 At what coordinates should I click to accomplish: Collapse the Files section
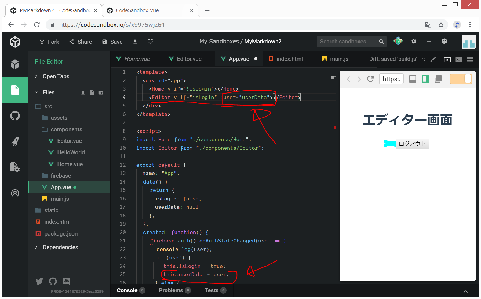49,92
